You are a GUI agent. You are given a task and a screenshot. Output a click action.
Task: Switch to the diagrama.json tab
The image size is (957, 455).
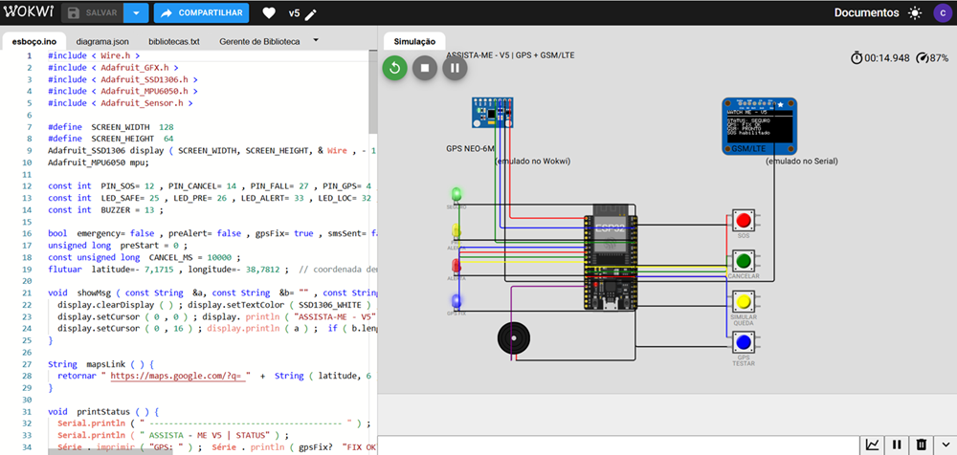pyautogui.click(x=102, y=41)
